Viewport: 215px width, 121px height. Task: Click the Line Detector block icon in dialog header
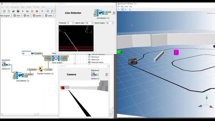tap(100, 13)
